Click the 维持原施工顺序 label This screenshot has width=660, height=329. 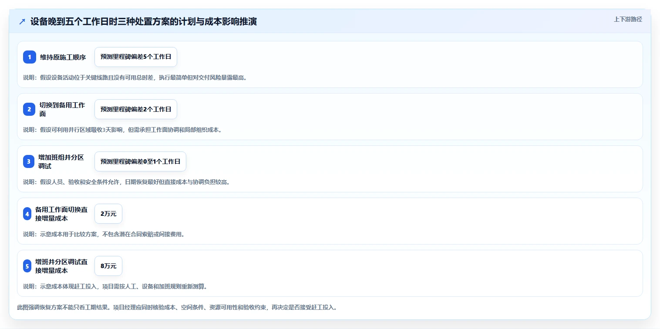(63, 57)
